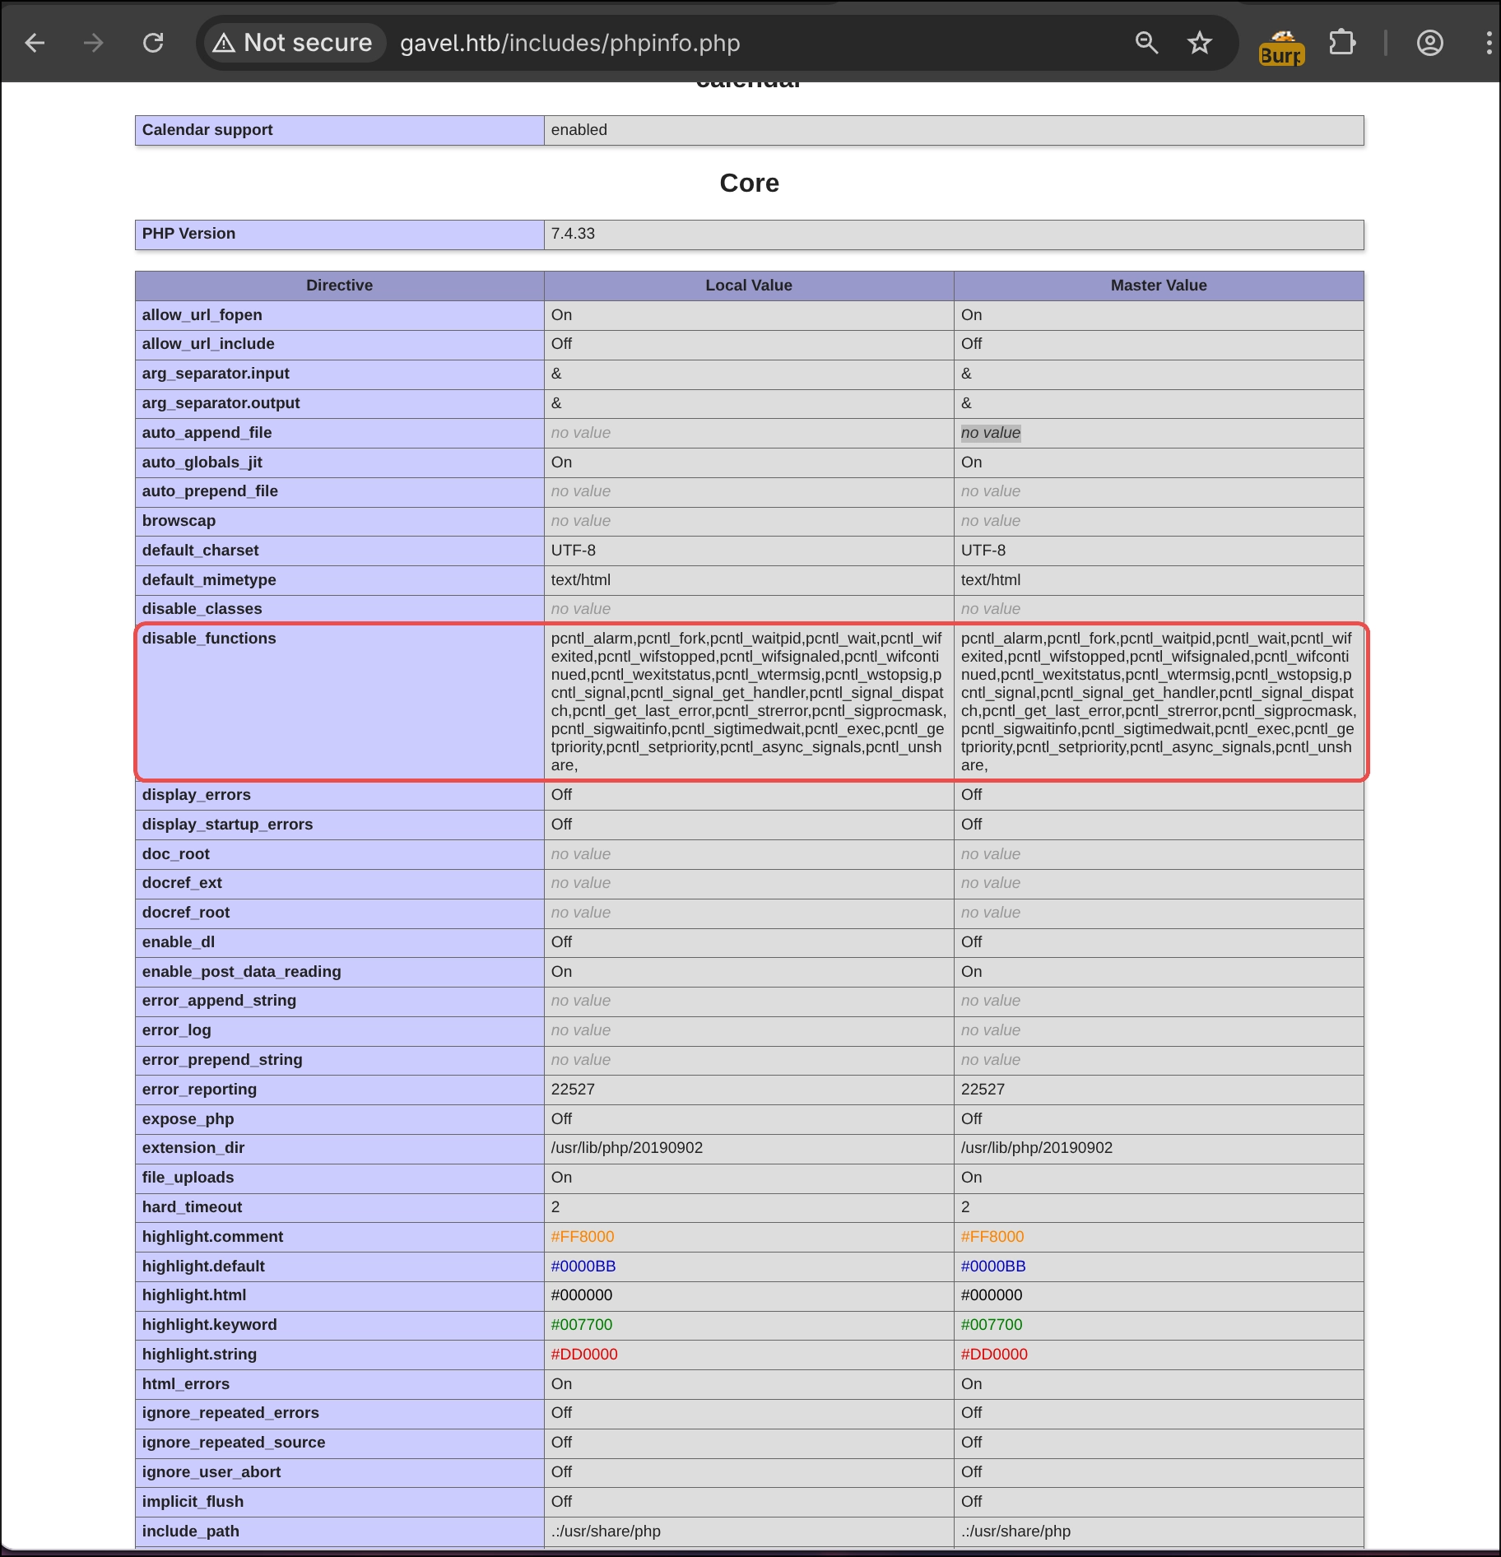Open the Extensions puzzle piece icon
This screenshot has width=1501, height=1557.
(1343, 43)
